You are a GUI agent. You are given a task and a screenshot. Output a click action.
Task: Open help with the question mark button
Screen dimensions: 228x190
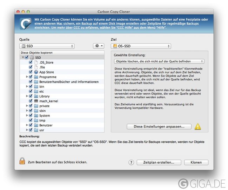(131, 162)
